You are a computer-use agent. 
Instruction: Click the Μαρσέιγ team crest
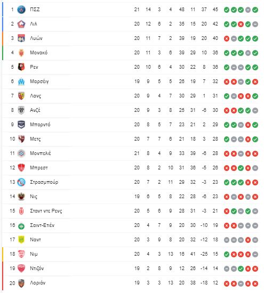[x=21, y=82]
